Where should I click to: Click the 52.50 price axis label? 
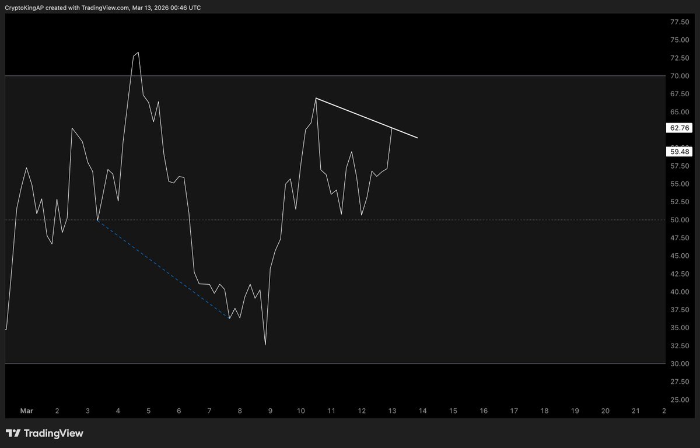680,202
